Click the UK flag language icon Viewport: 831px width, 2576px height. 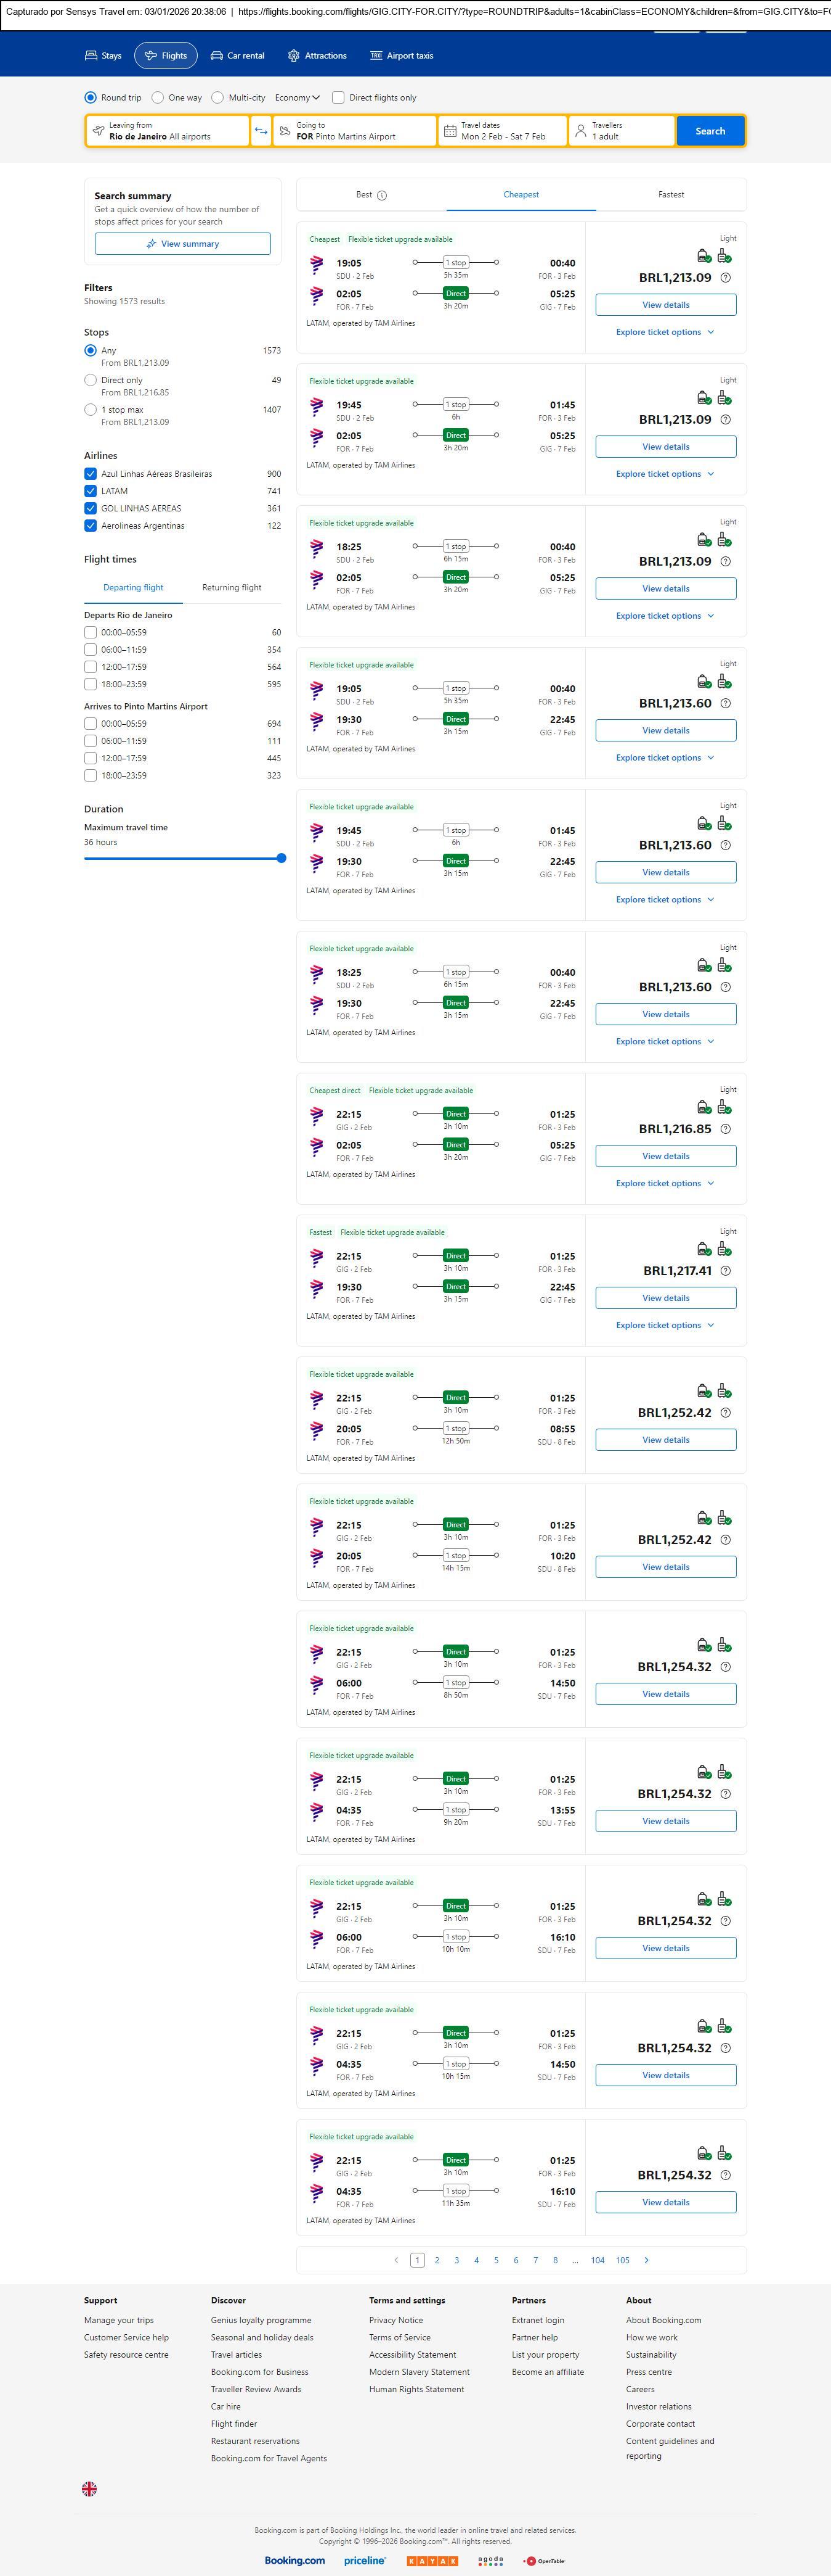click(x=90, y=2489)
